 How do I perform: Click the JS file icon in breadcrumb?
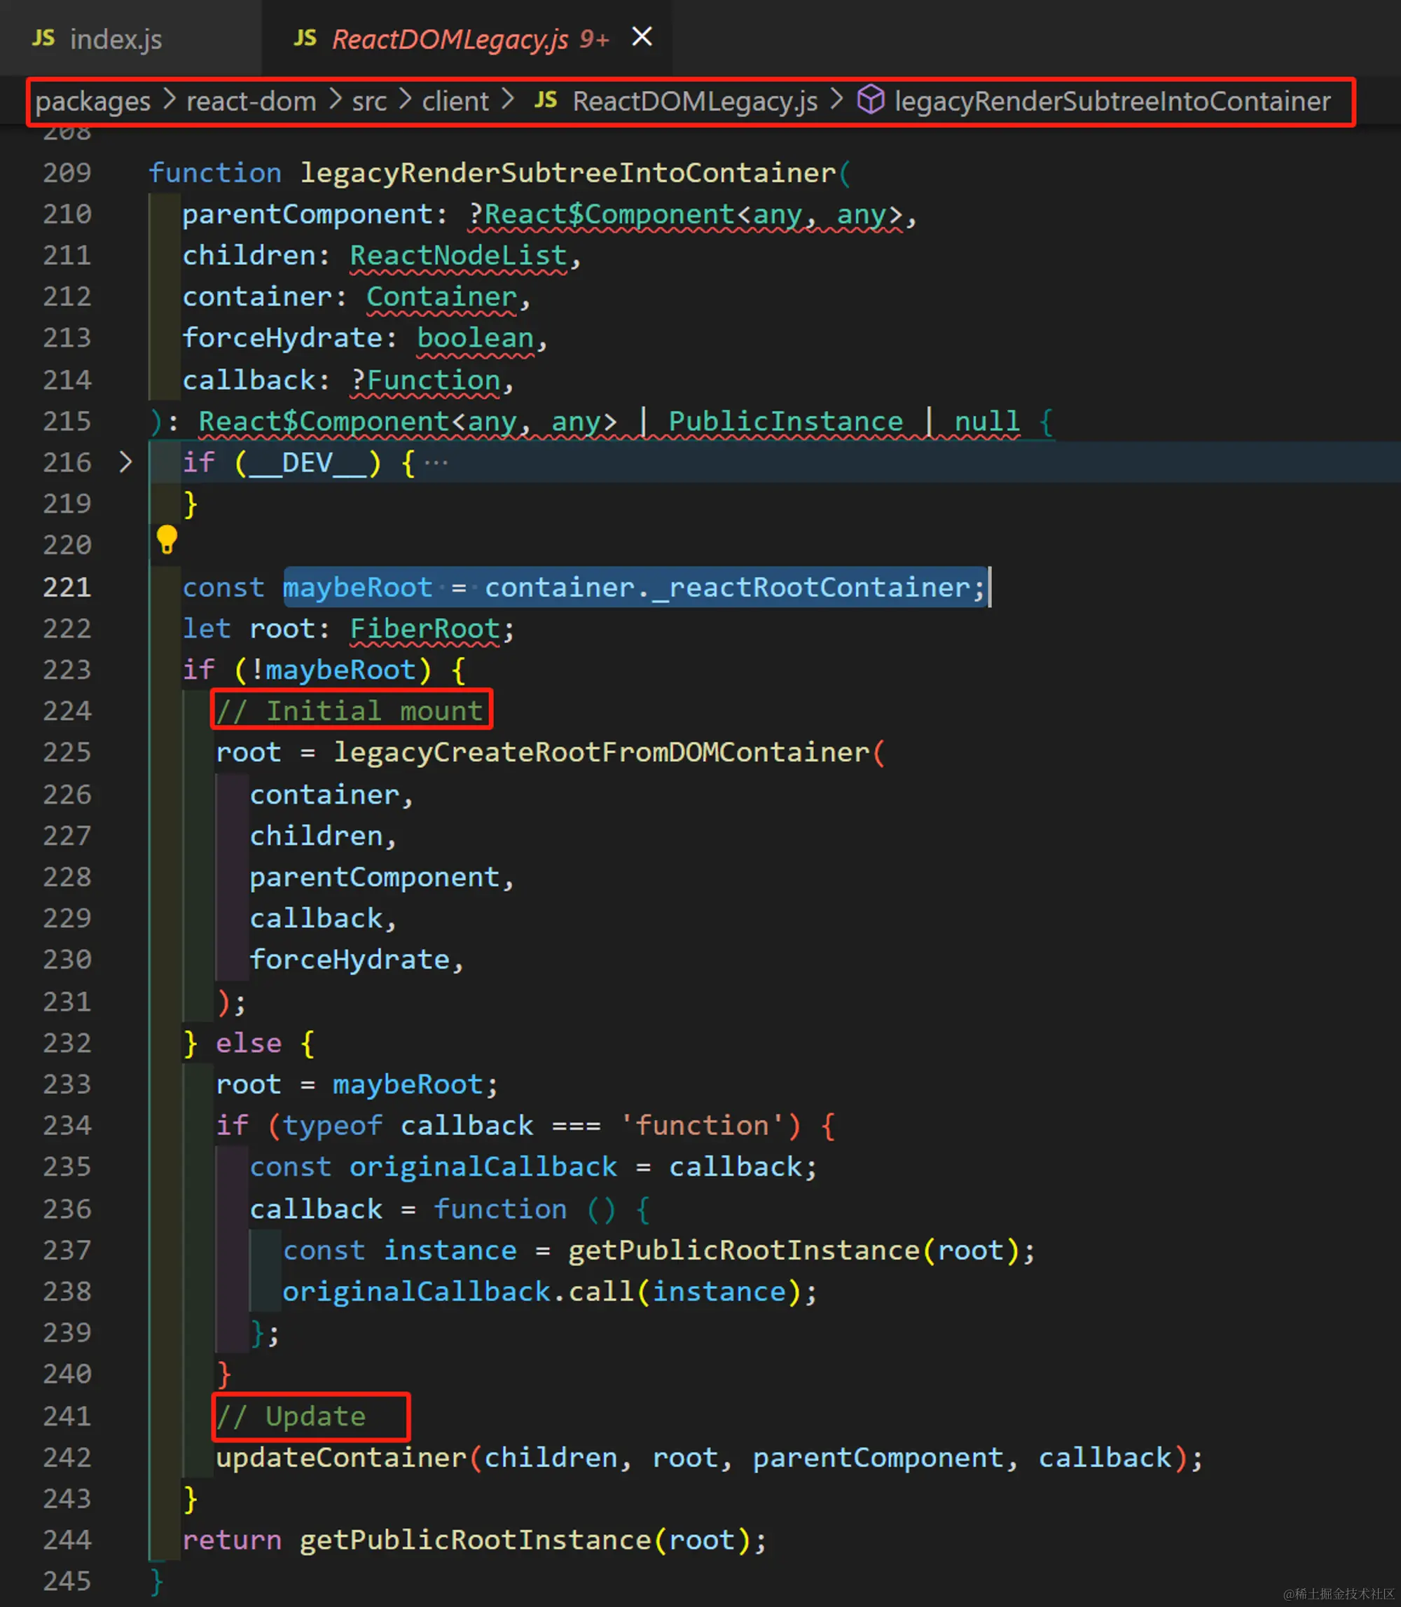click(546, 101)
